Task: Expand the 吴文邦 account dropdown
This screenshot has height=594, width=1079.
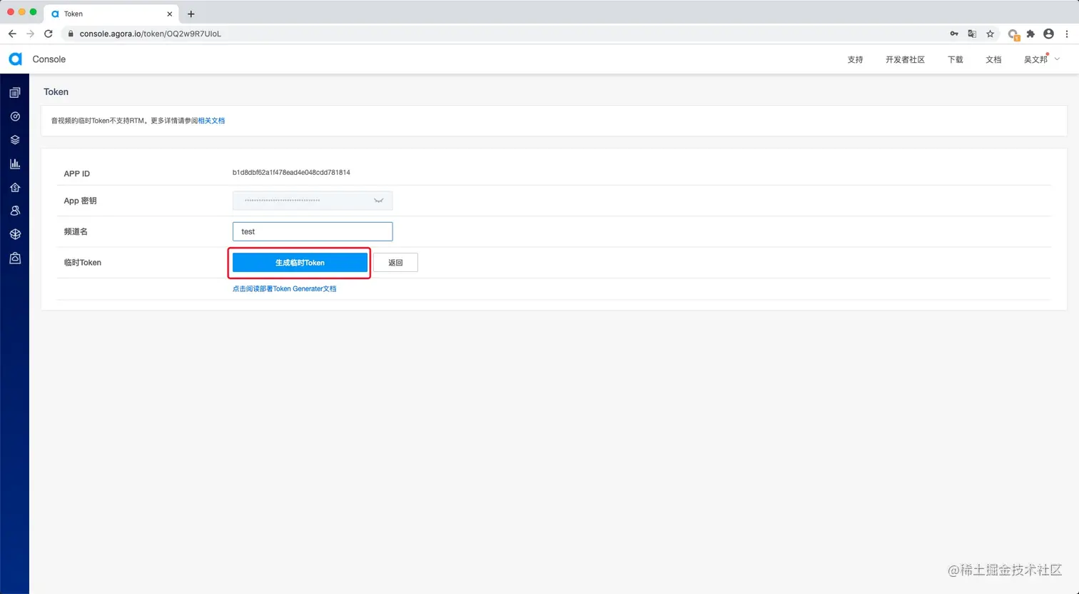Action: (1042, 59)
